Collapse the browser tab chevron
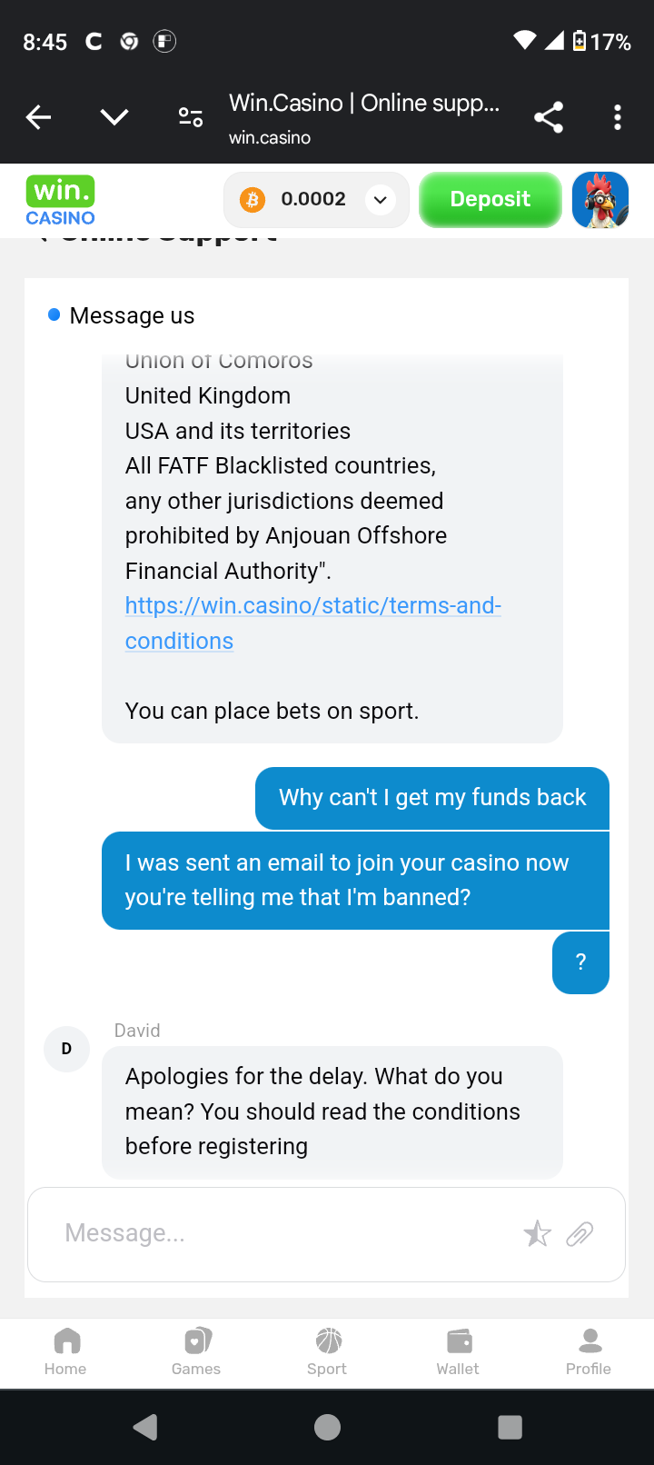Image resolution: width=654 pixels, height=1465 pixels. [x=114, y=117]
